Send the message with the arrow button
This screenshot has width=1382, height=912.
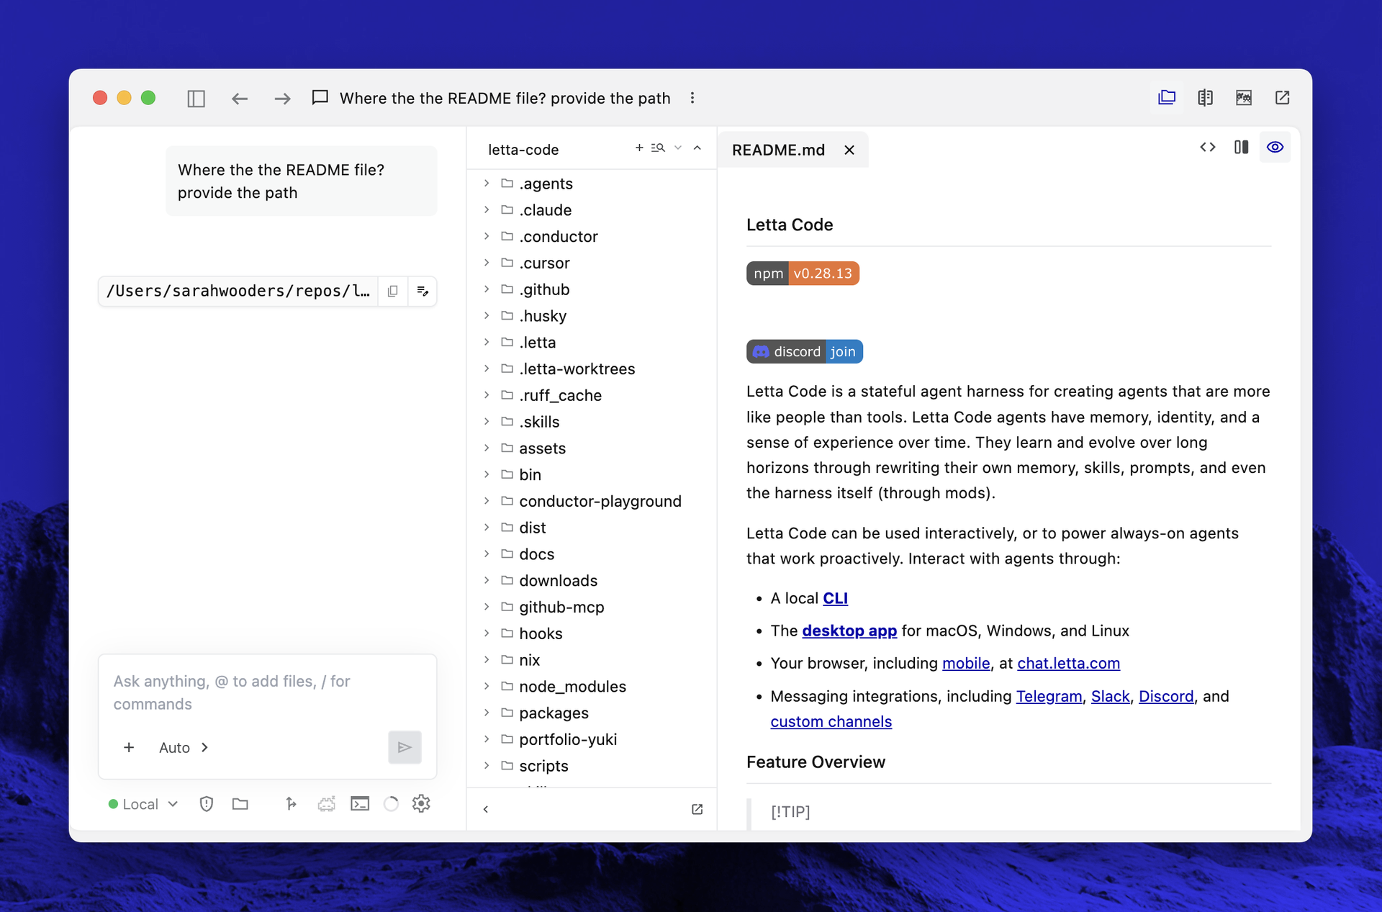click(405, 747)
